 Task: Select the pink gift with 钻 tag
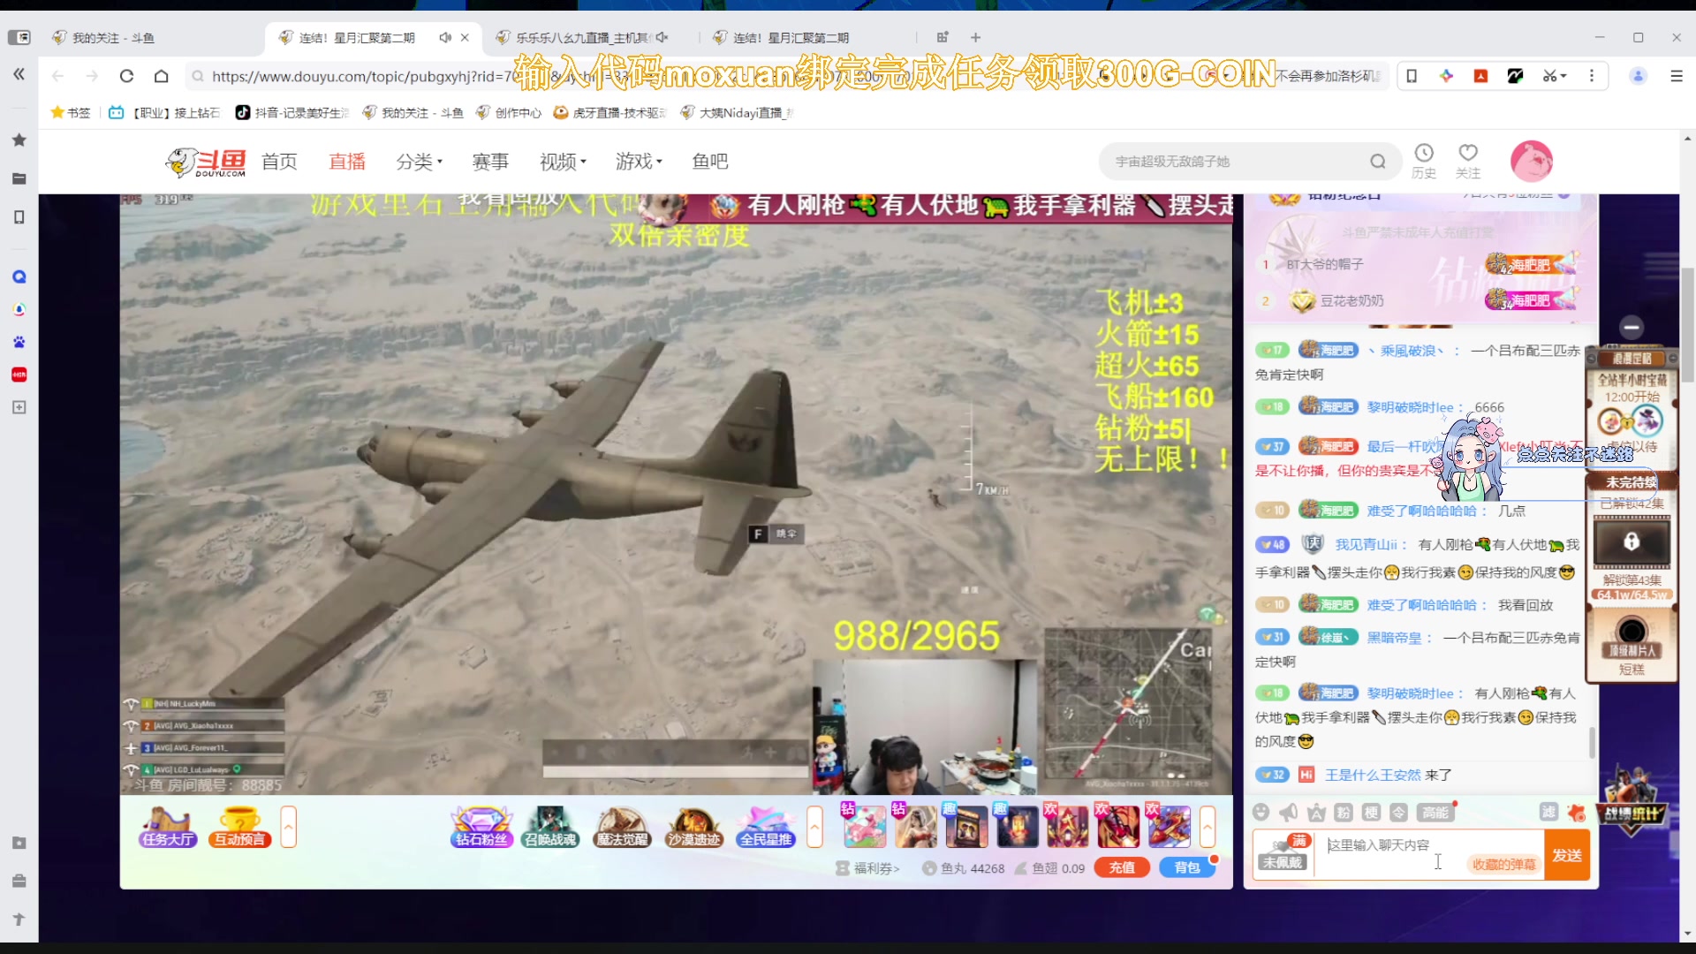(x=864, y=827)
